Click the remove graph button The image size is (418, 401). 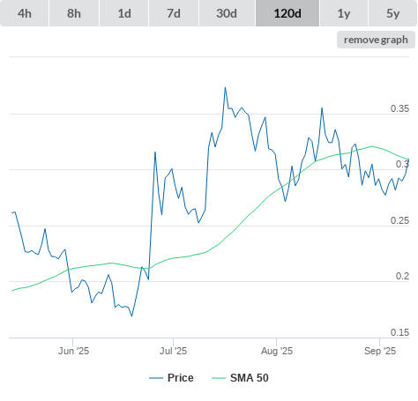coord(376,40)
